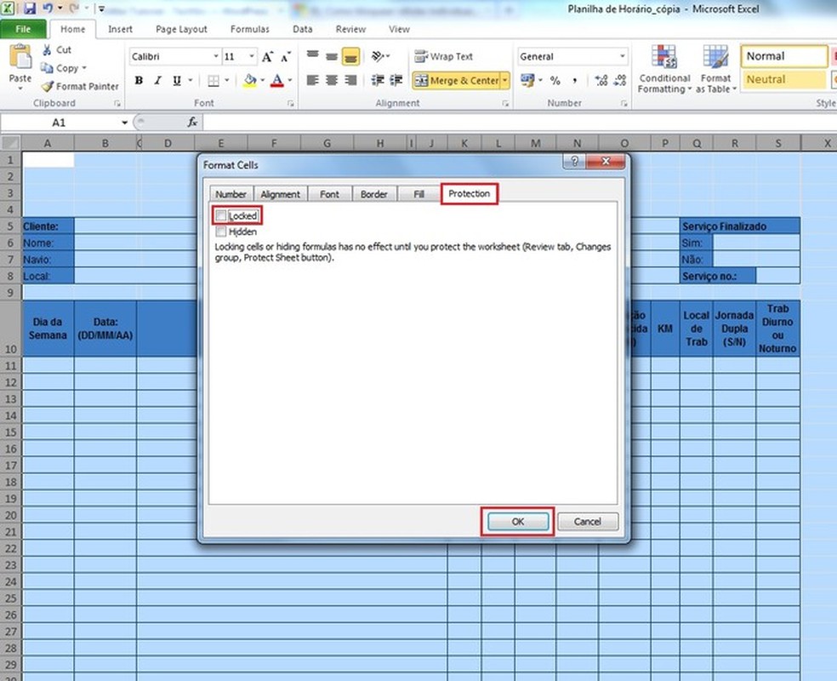This screenshot has height=681, width=837.
Task: Open Conditional Formatting options
Action: [x=663, y=68]
